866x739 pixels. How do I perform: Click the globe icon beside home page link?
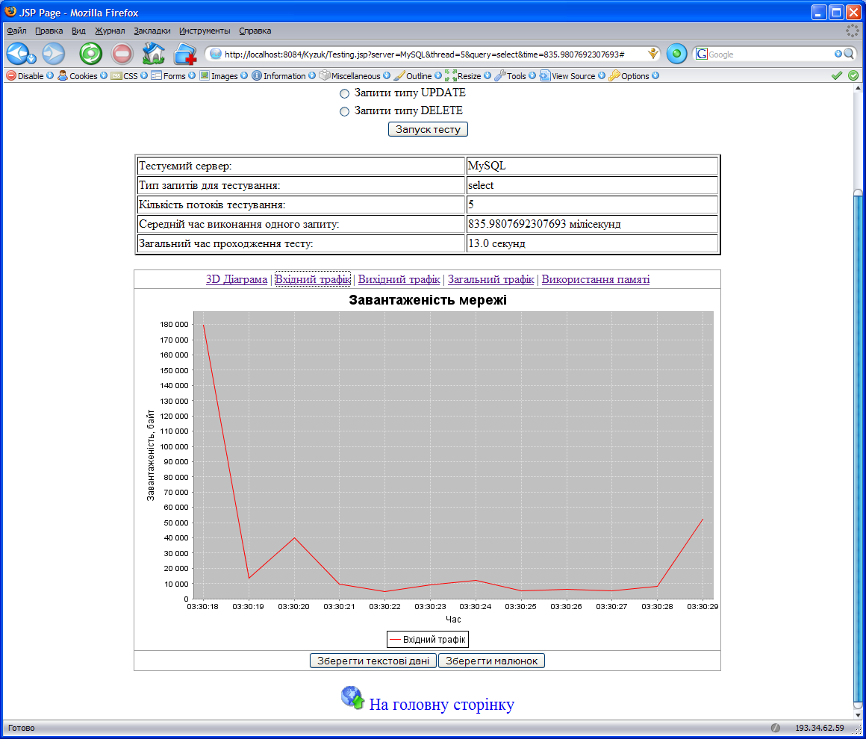(x=352, y=698)
